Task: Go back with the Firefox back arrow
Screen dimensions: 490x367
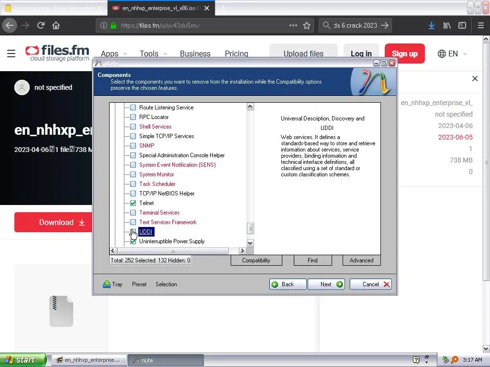Action: click(x=10, y=25)
